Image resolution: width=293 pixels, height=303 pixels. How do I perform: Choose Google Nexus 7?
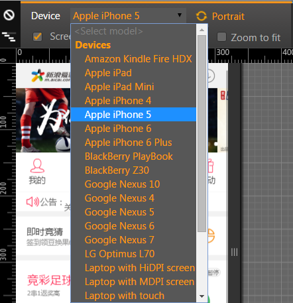(133, 240)
